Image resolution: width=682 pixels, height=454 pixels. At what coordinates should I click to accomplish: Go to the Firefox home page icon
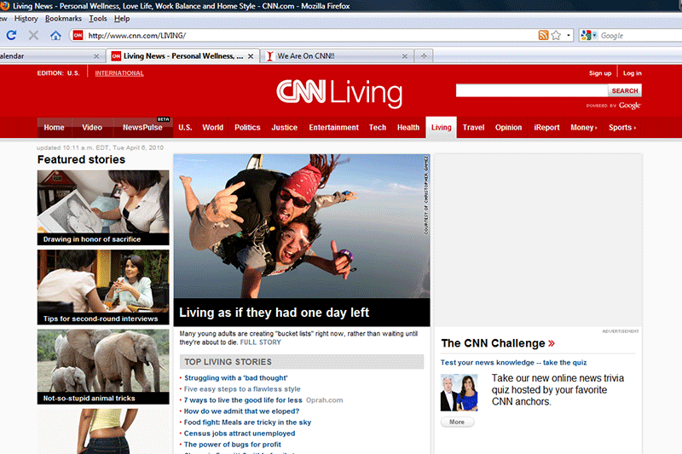point(55,35)
